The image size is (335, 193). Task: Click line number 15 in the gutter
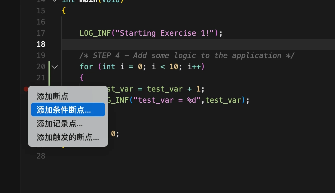pos(41,11)
